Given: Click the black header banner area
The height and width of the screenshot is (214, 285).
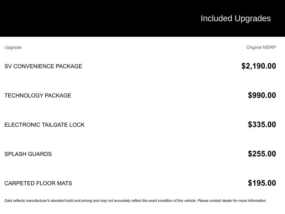Looking at the screenshot, I should (142, 18).
